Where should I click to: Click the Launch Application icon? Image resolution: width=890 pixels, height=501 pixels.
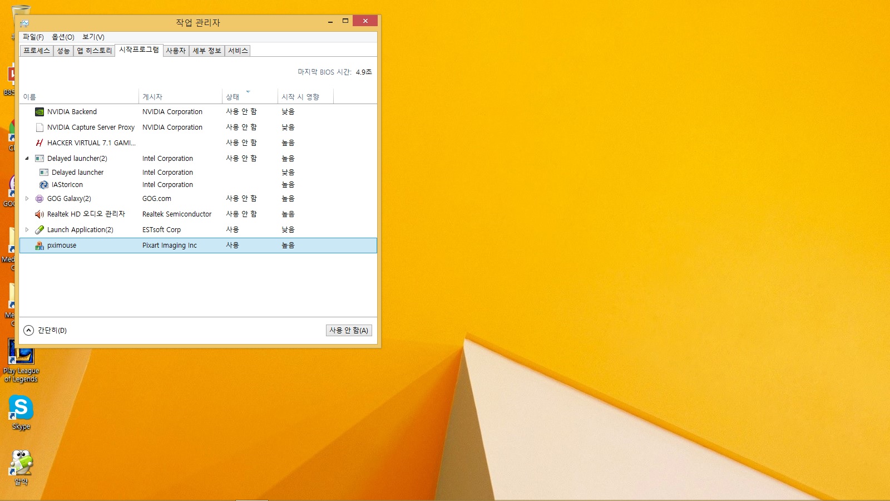[x=39, y=230]
